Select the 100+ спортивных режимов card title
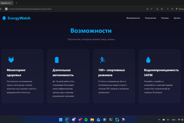184x123 pixels. (x=112, y=73)
